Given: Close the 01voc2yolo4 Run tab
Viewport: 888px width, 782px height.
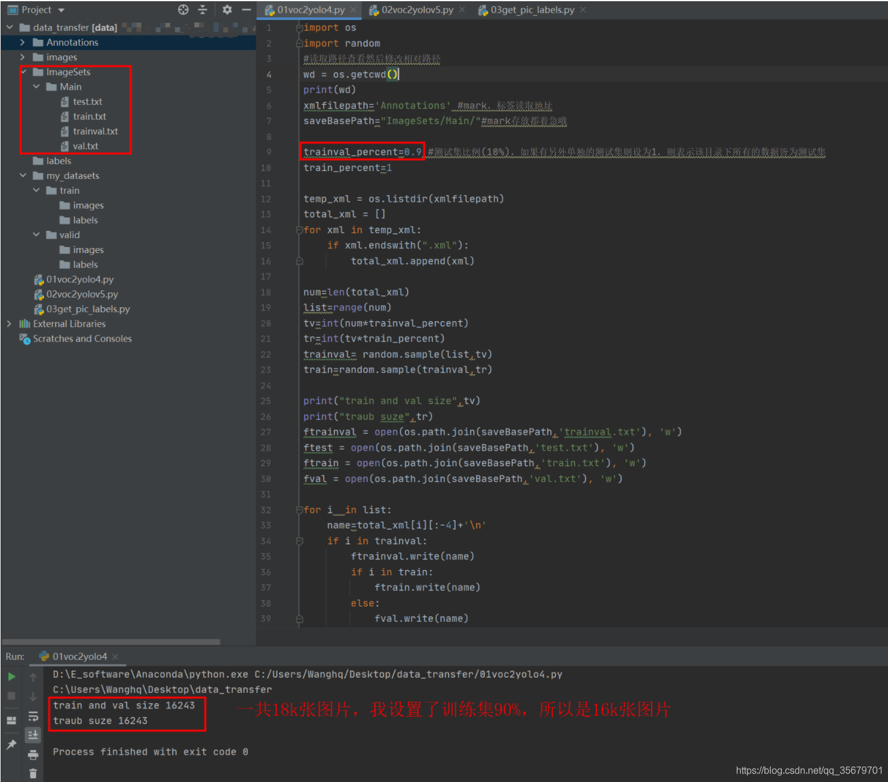Looking at the screenshot, I should (115, 657).
